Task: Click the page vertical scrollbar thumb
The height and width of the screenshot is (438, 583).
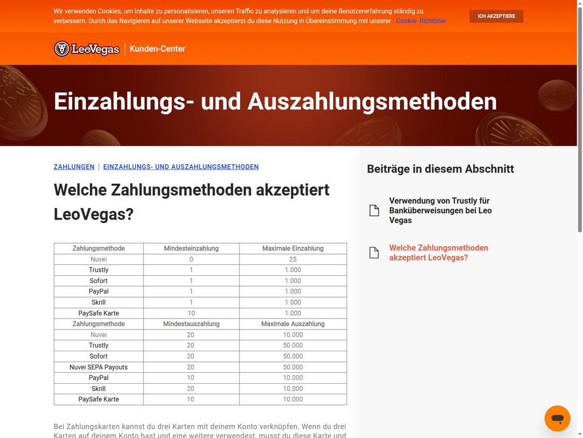Action: tap(580, 119)
